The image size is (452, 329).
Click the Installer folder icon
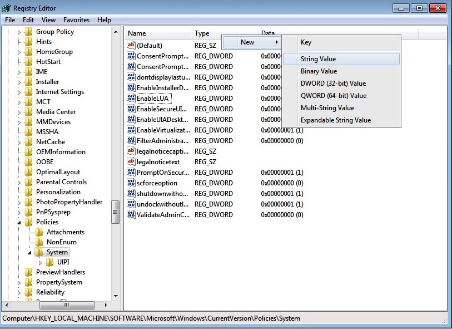point(28,82)
